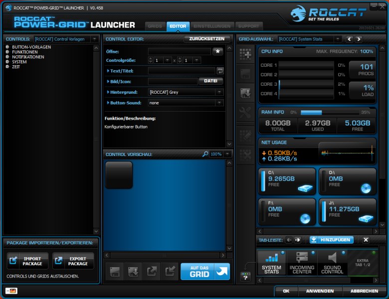This screenshot has width=389, height=299.
Task: Move tab right in Tab-Leiste
Action: pos(297,240)
